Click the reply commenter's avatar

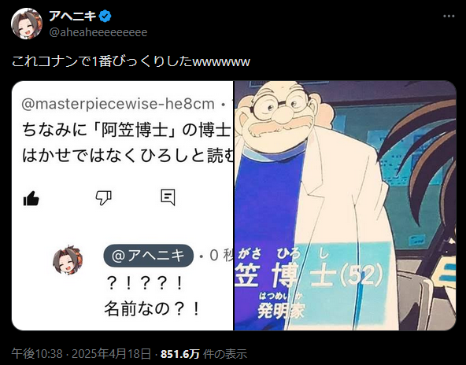(68, 260)
